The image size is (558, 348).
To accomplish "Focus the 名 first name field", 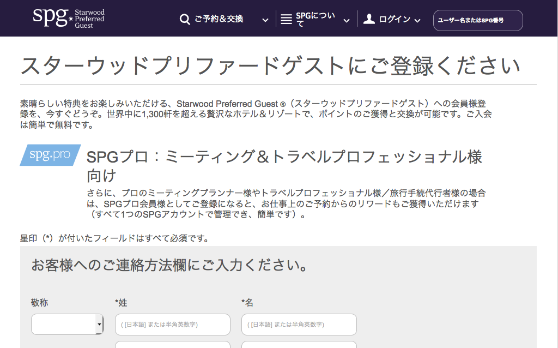I will (x=299, y=325).
